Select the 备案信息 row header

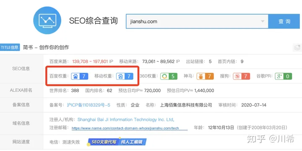coord(21,105)
